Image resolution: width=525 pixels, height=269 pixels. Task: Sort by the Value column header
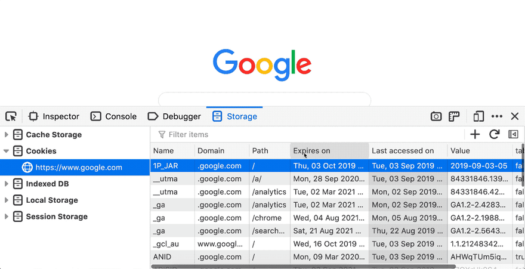[x=480, y=151]
